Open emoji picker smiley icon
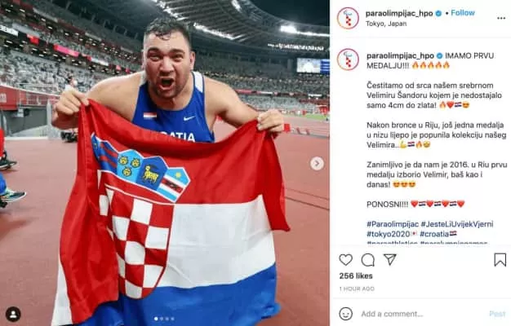 pos(345,314)
